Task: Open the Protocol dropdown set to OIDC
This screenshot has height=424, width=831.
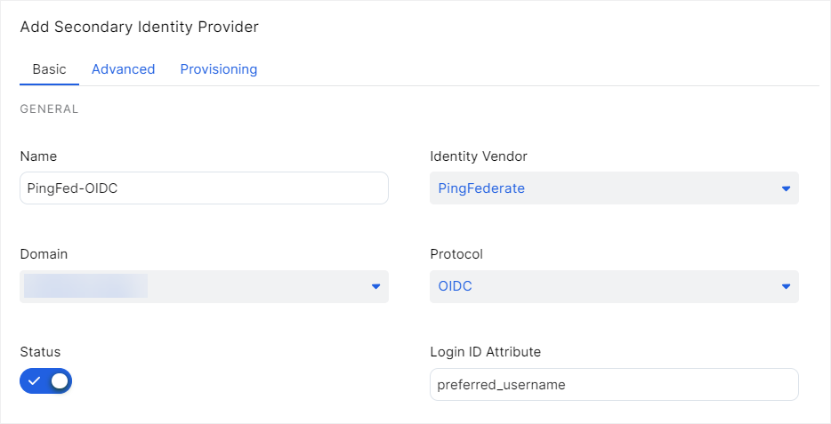Action: [x=614, y=286]
